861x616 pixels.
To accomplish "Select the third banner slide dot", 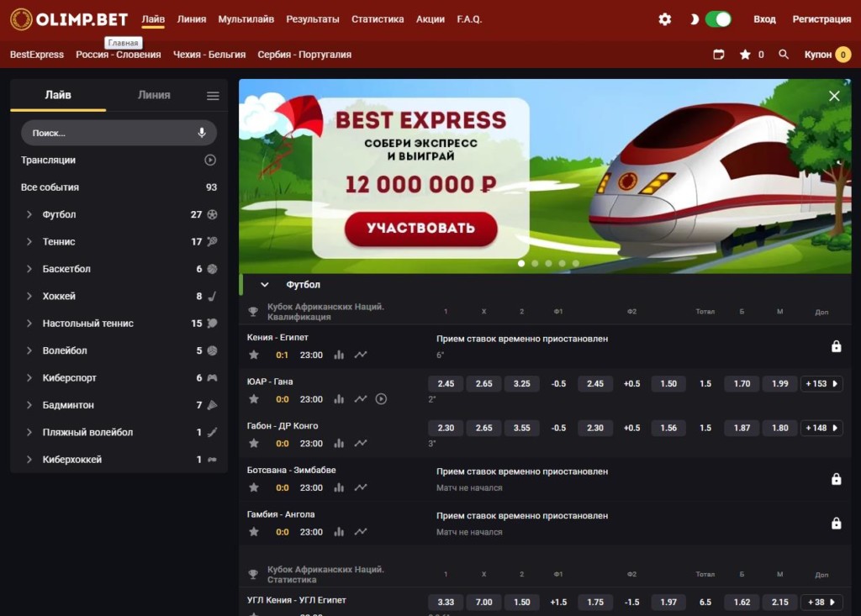I will click(x=548, y=264).
